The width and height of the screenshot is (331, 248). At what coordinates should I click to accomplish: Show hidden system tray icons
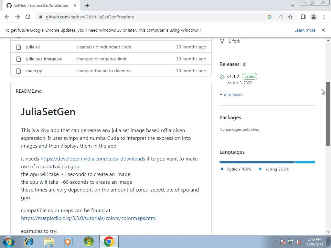275,242
